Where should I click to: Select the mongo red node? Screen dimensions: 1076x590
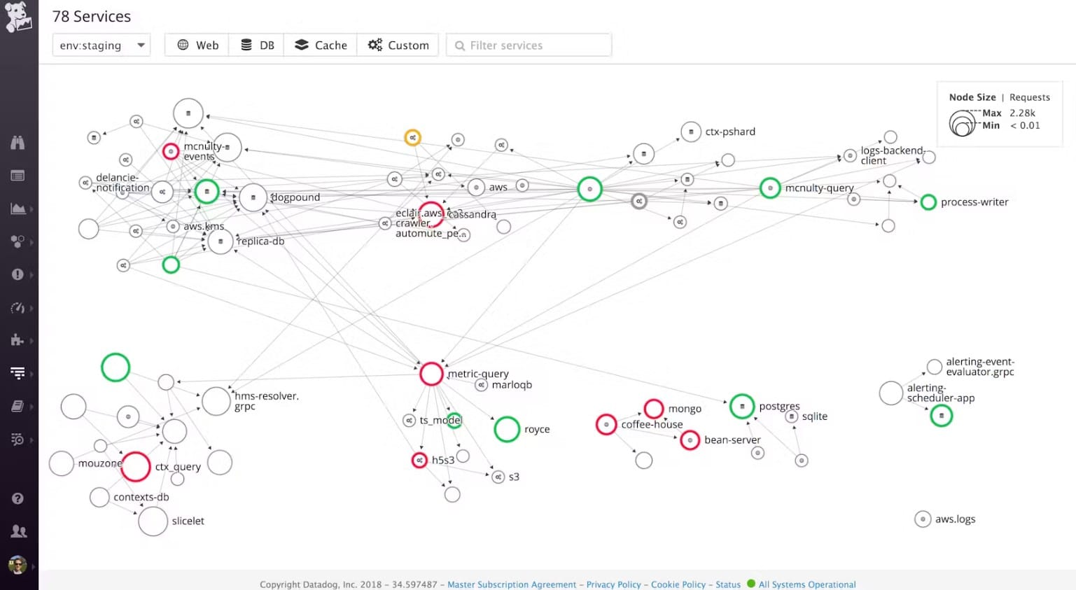(653, 408)
